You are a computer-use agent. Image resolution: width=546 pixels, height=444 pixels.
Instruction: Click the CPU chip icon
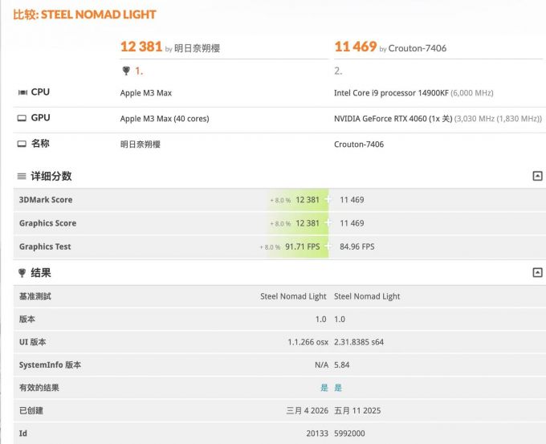click(x=22, y=92)
